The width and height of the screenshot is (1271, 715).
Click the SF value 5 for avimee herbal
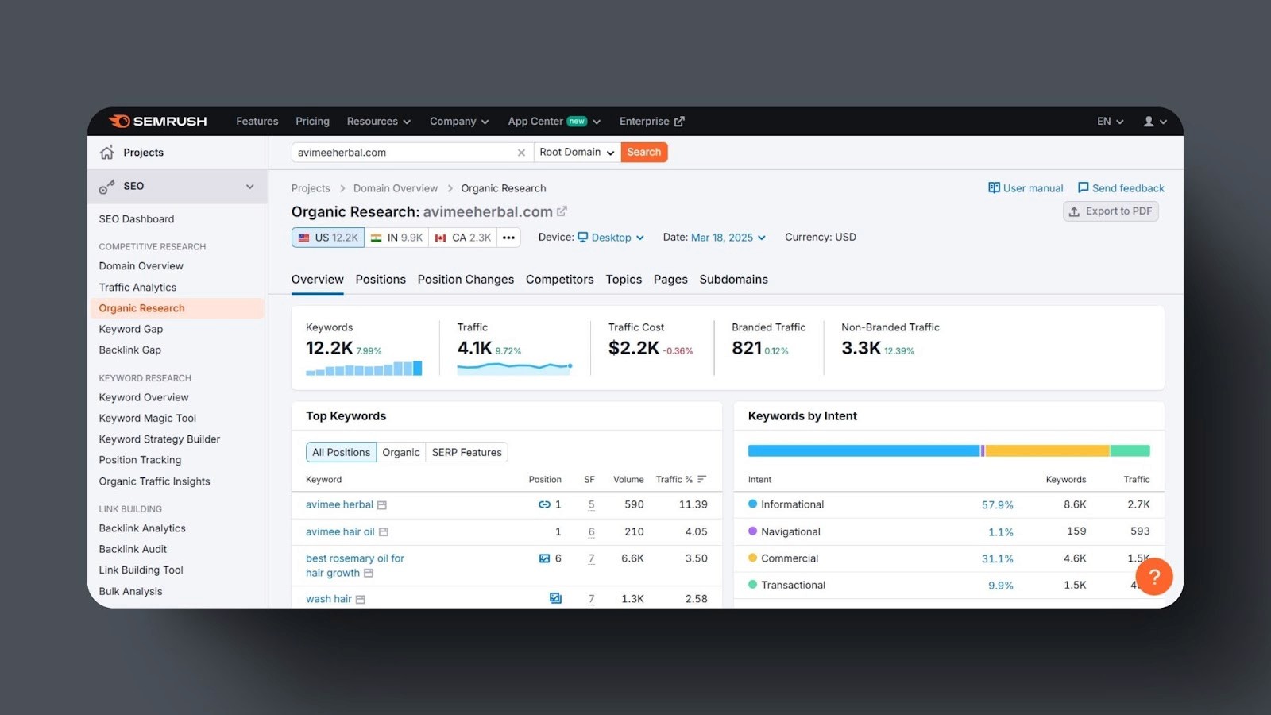[591, 505]
